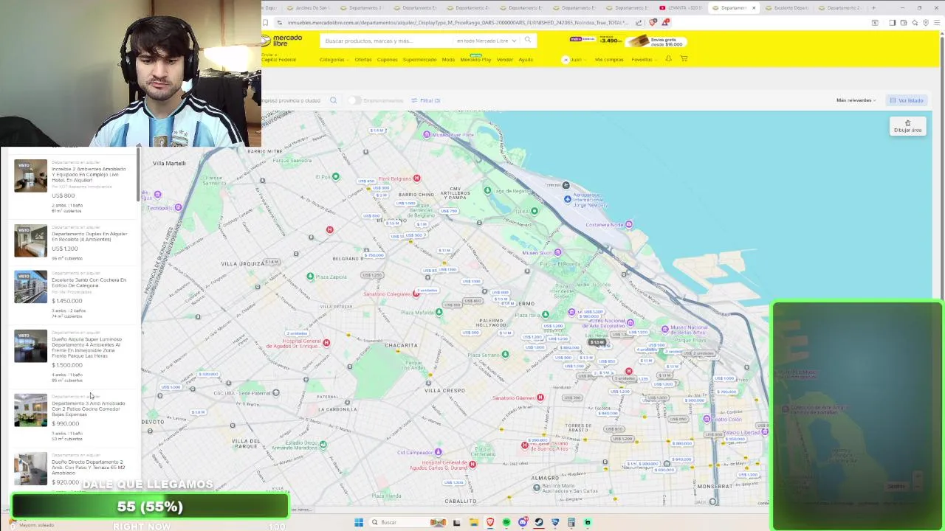Click the Aeroparque airport marker on the map
This screenshot has height=531, width=945.
(x=567, y=199)
